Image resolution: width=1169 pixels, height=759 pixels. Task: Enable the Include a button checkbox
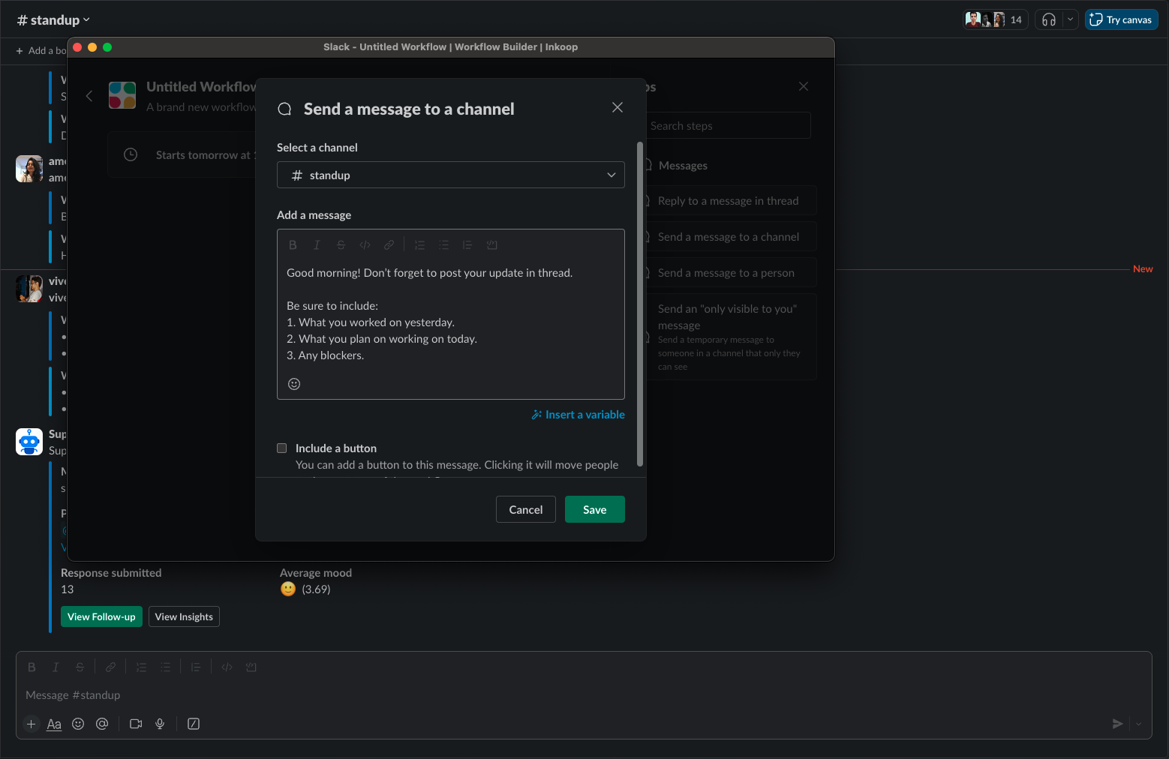(282, 448)
